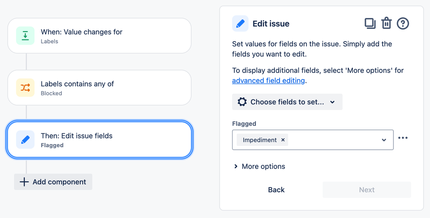Image resolution: width=430 pixels, height=218 pixels.
Task: Open the three-dots menu beside Flagged field
Action: pyautogui.click(x=403, y=138)
